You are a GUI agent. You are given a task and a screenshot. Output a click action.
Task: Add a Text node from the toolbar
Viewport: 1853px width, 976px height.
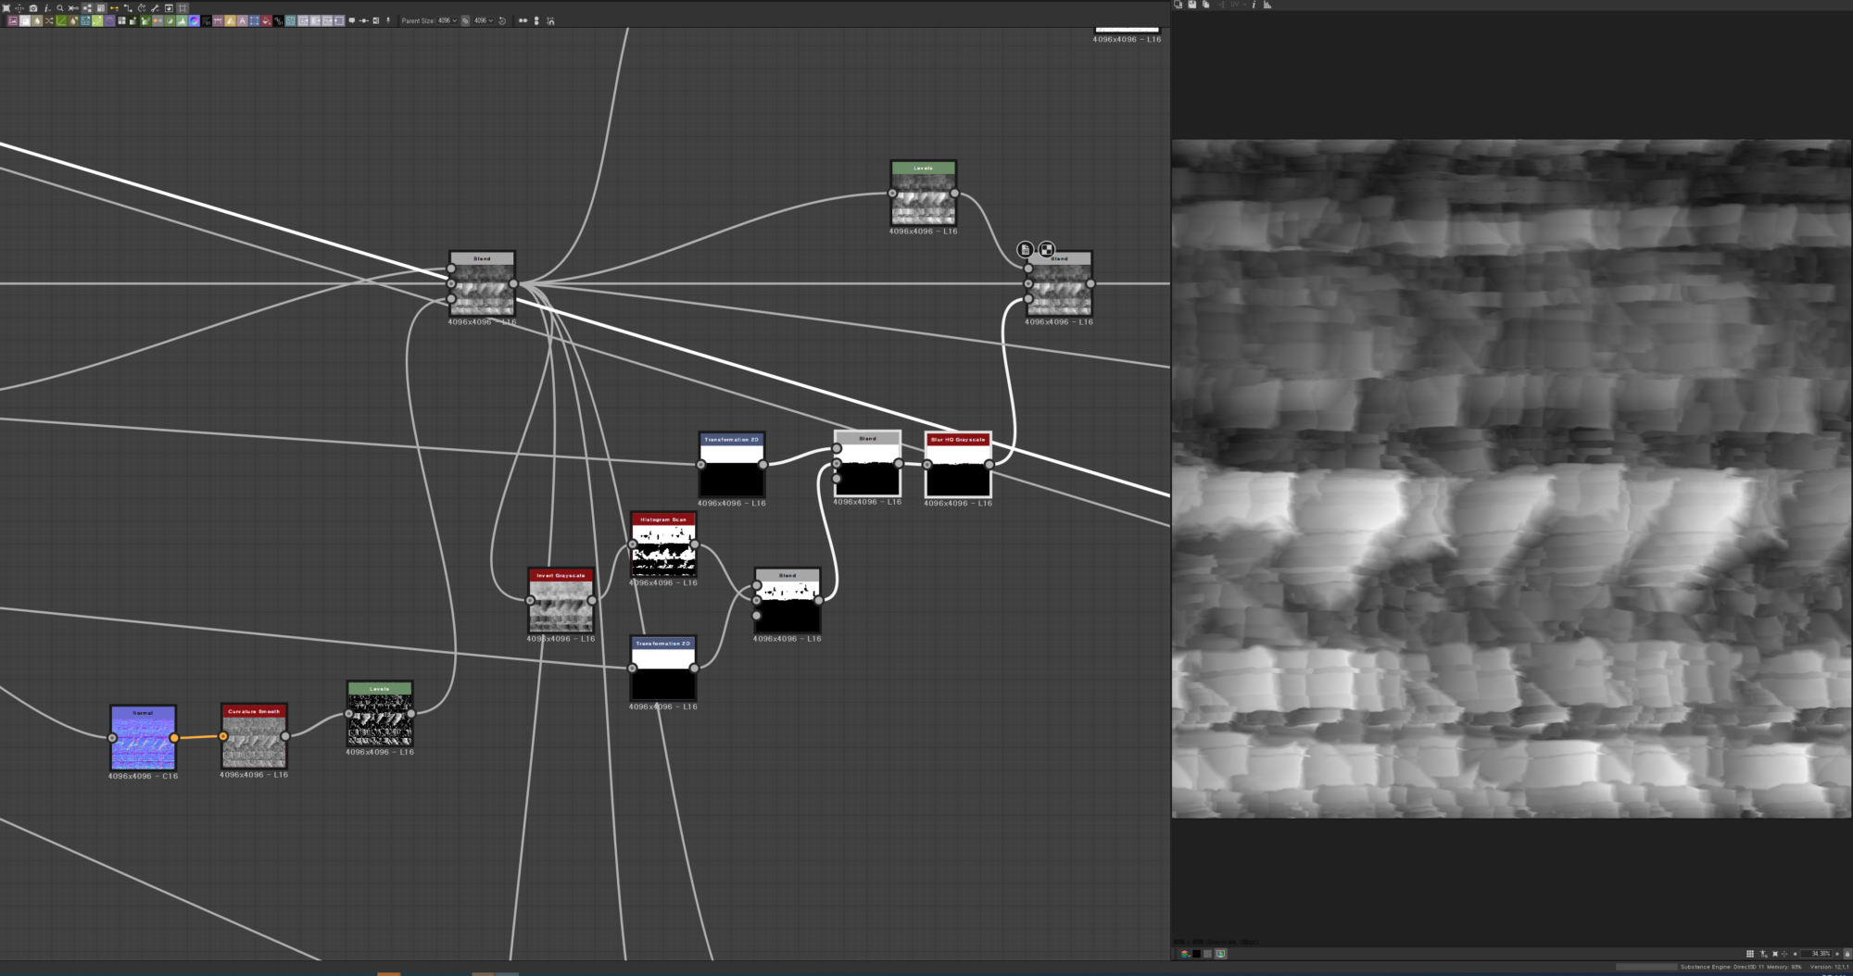pyautogui.click(x=242, y=20)
